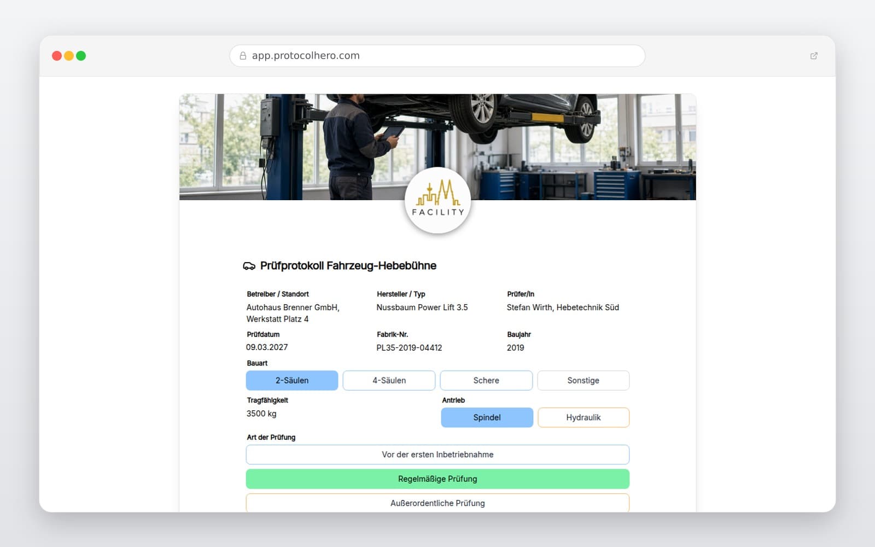Select the 2-Säulen Bauart option
This screenshot has height=547, width=875.
pos(292,380)
